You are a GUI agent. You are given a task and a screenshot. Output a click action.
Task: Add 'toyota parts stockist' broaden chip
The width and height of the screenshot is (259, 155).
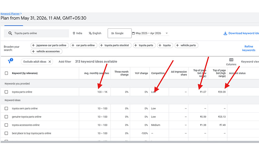(115, 45)
